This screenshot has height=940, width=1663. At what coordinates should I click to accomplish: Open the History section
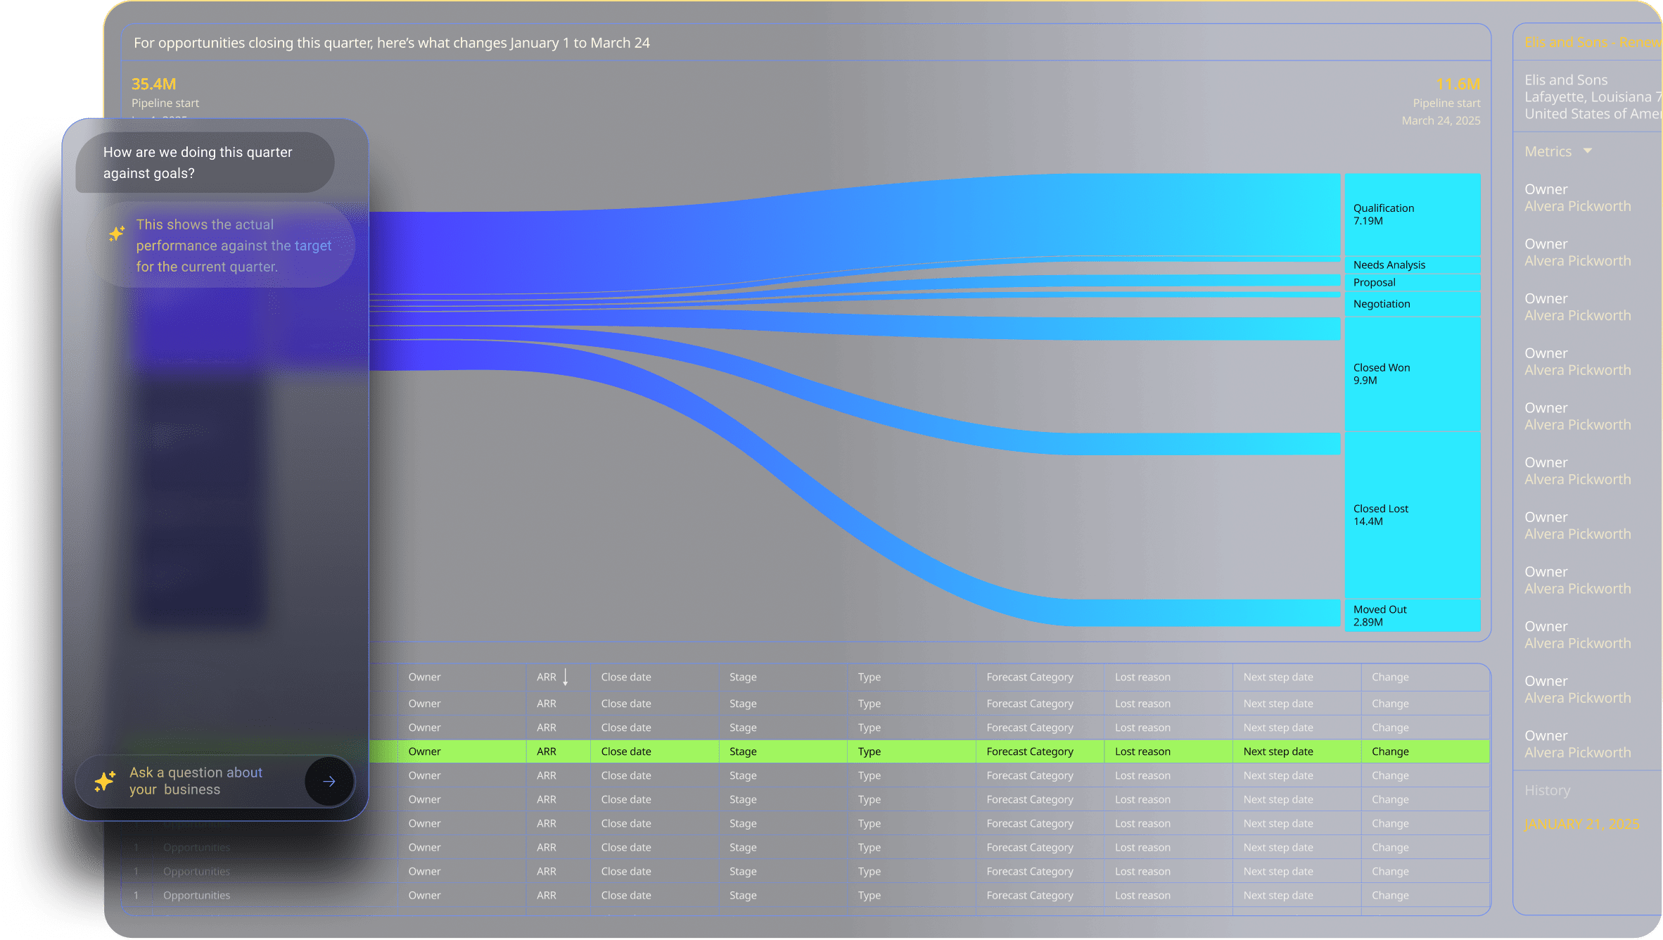1547,790
